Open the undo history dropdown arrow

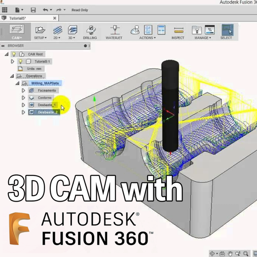coord(51,10)
